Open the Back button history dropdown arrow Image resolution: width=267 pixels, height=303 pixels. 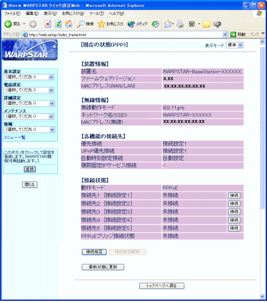[x=24, y=24]
